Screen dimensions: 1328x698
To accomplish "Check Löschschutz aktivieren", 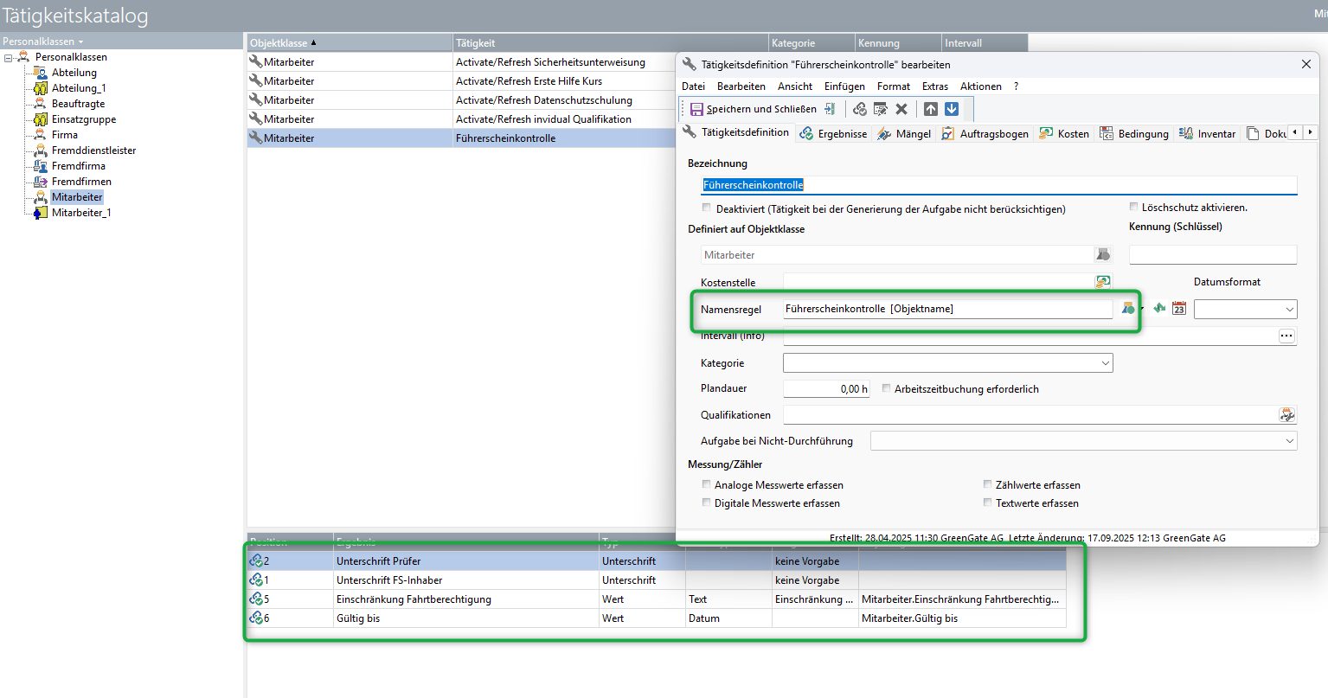I will click(1133, 208).
